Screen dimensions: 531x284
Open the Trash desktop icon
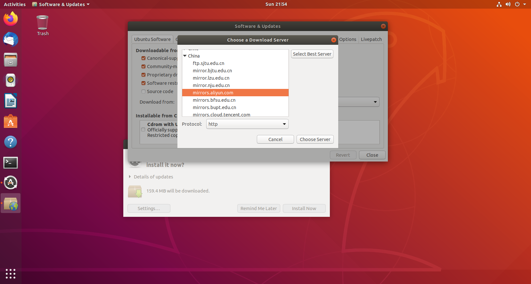(43, 26)
